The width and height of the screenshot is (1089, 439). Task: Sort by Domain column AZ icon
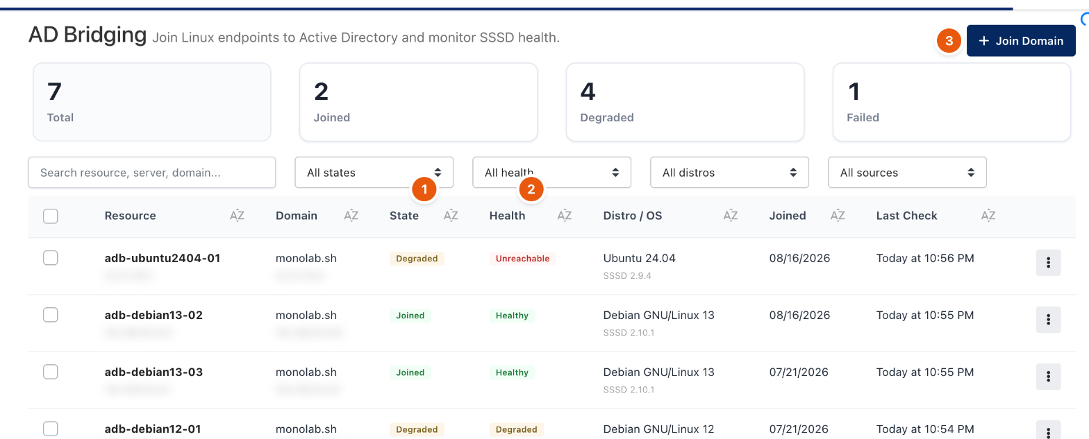click(351, 216)
